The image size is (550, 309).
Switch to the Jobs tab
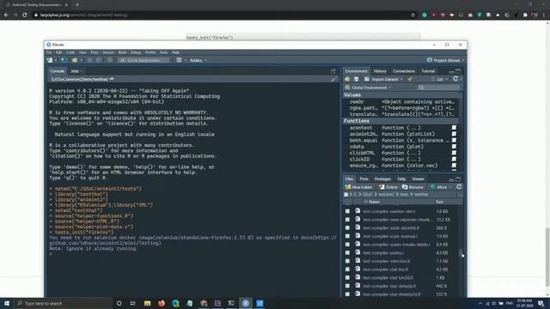(x=75, y=71)
